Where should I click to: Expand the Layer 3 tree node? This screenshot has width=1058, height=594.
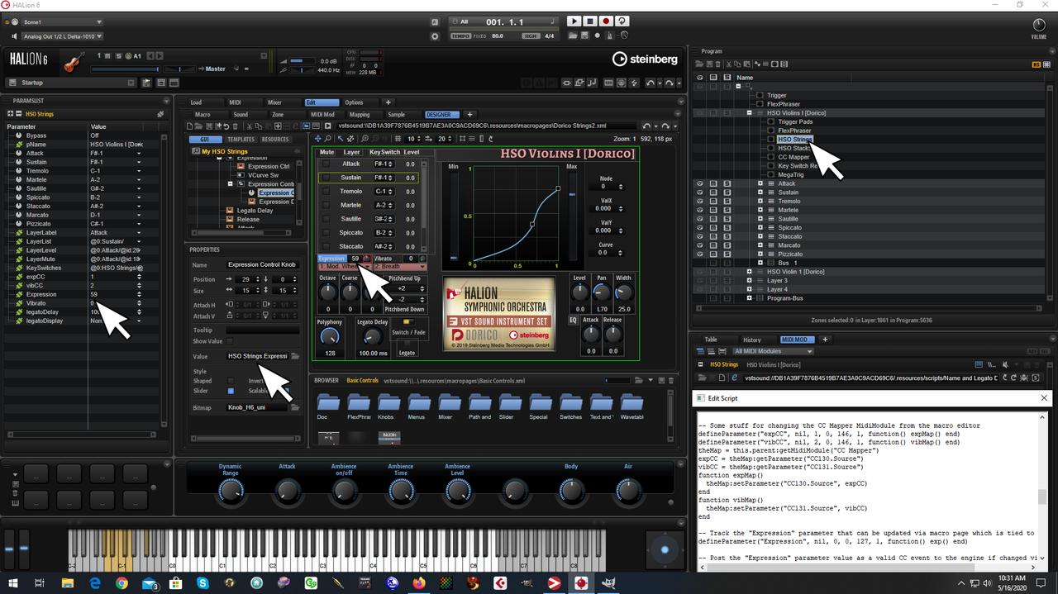(749, 281)
